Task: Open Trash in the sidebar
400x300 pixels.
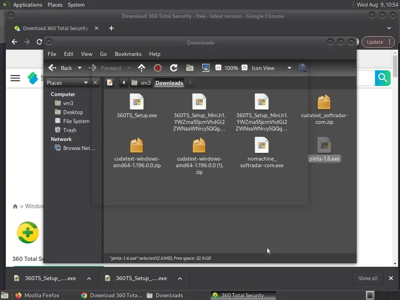Action: point(66,130)
